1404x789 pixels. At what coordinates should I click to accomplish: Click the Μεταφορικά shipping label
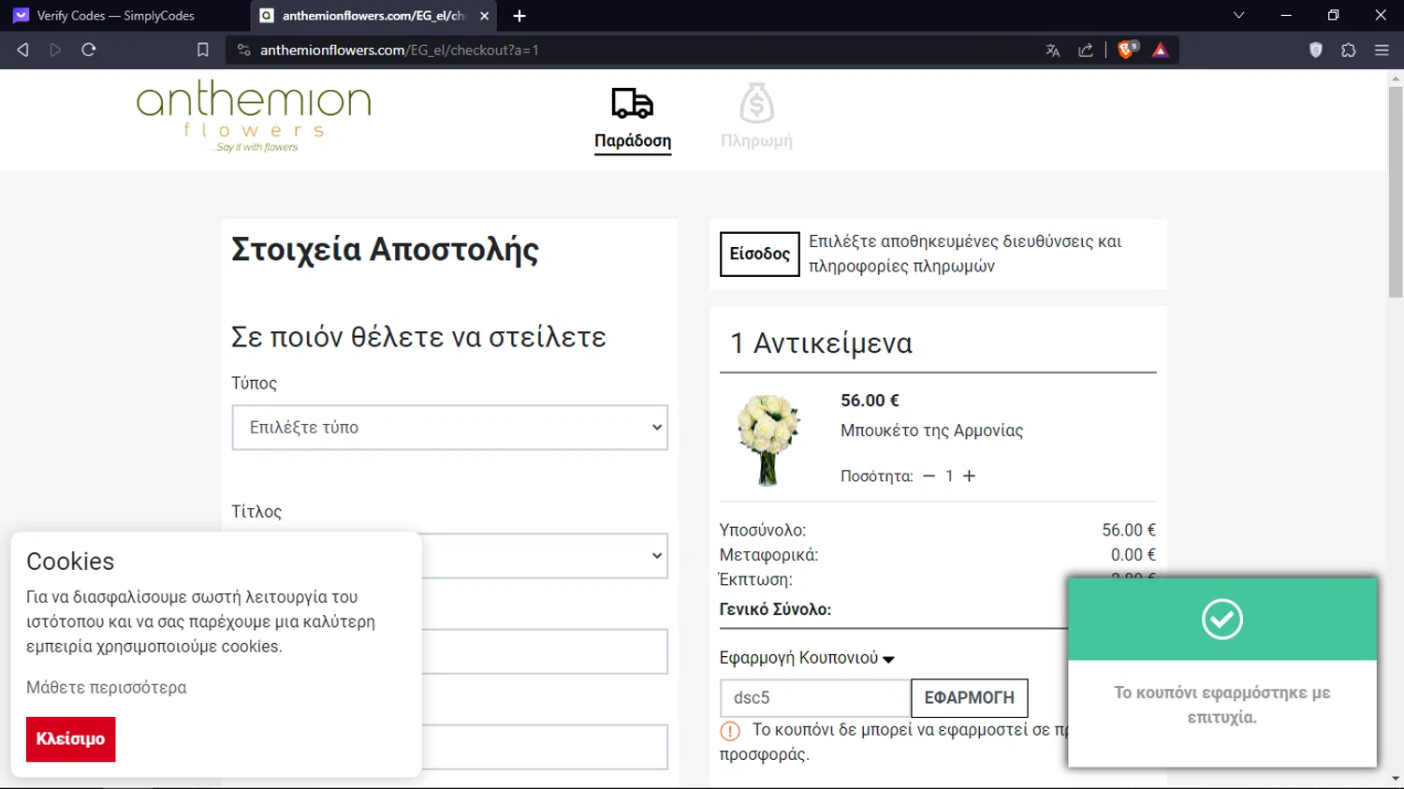click(x=768, y=555)
